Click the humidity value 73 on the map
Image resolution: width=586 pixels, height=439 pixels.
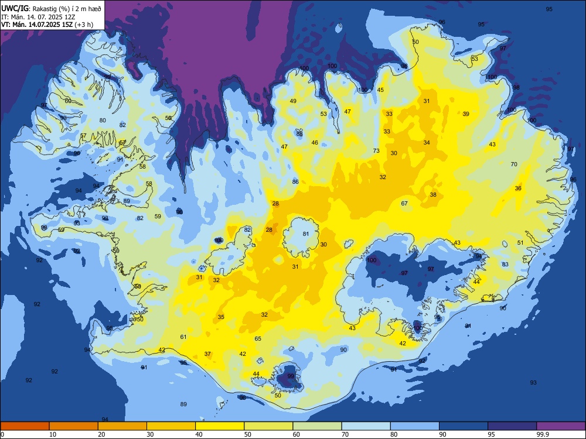coord(376,151)
